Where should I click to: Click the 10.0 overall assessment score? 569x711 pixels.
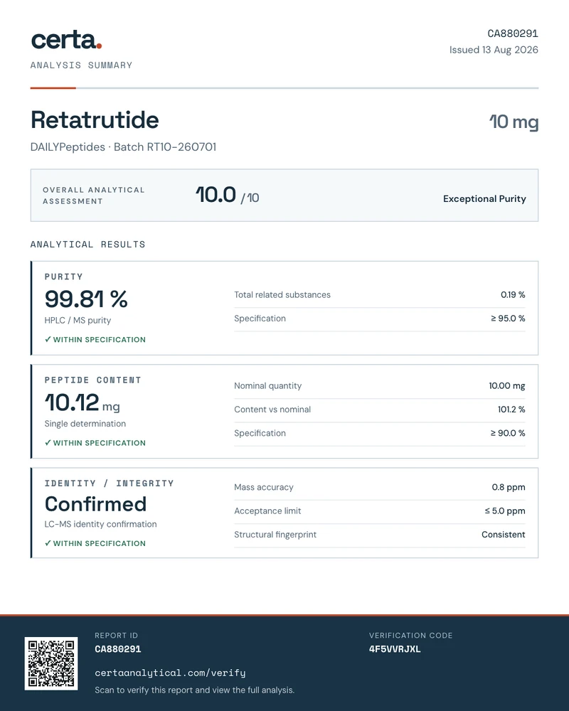point(216,195)
